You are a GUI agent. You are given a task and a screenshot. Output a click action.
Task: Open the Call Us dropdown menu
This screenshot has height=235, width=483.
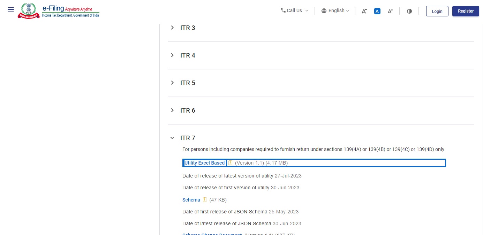tap(294, 10)
